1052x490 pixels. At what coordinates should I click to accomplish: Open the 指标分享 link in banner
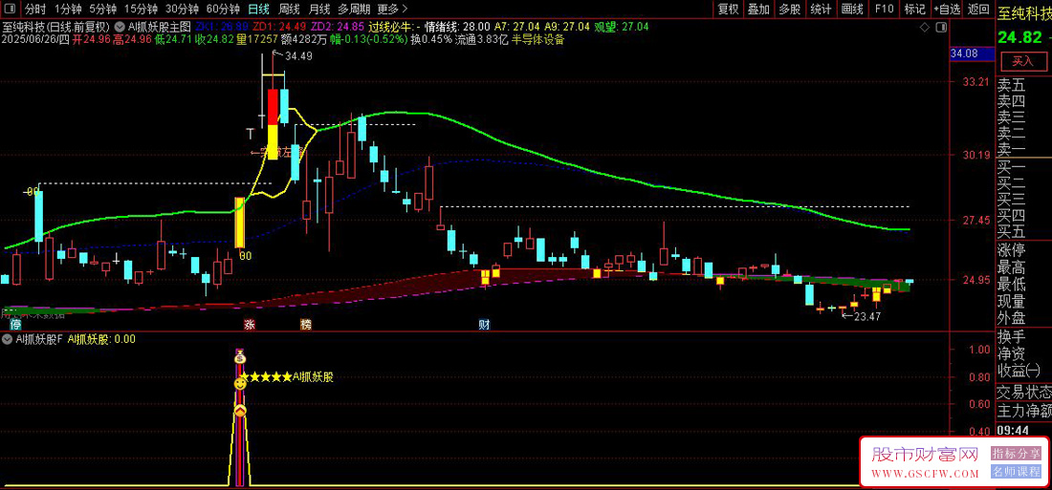click(x=1018, y=454)
